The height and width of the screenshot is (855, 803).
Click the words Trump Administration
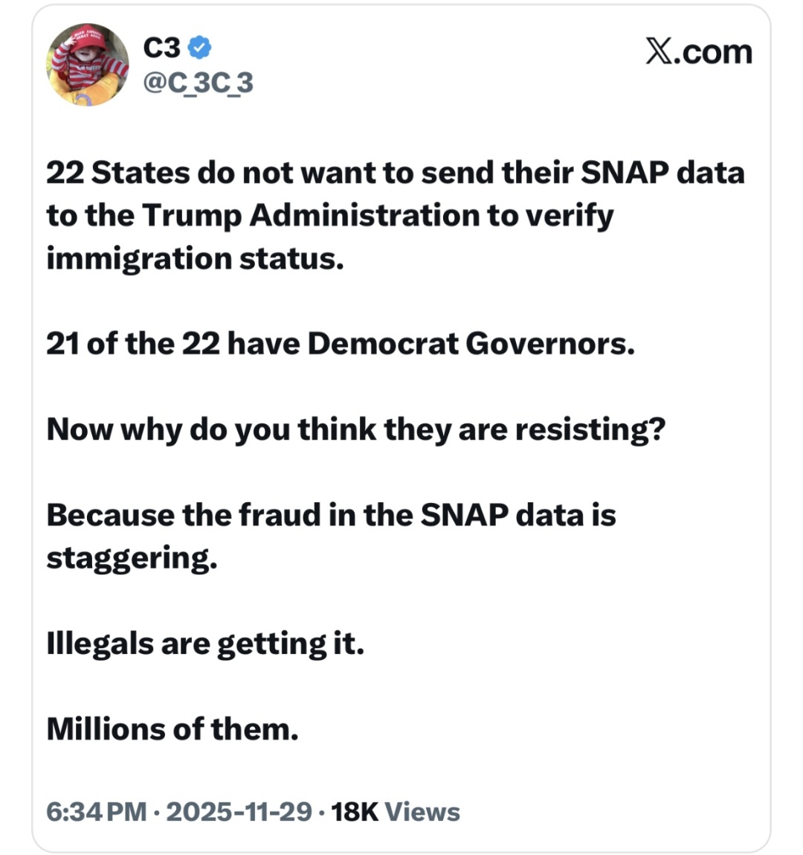(x=310, y=216)
